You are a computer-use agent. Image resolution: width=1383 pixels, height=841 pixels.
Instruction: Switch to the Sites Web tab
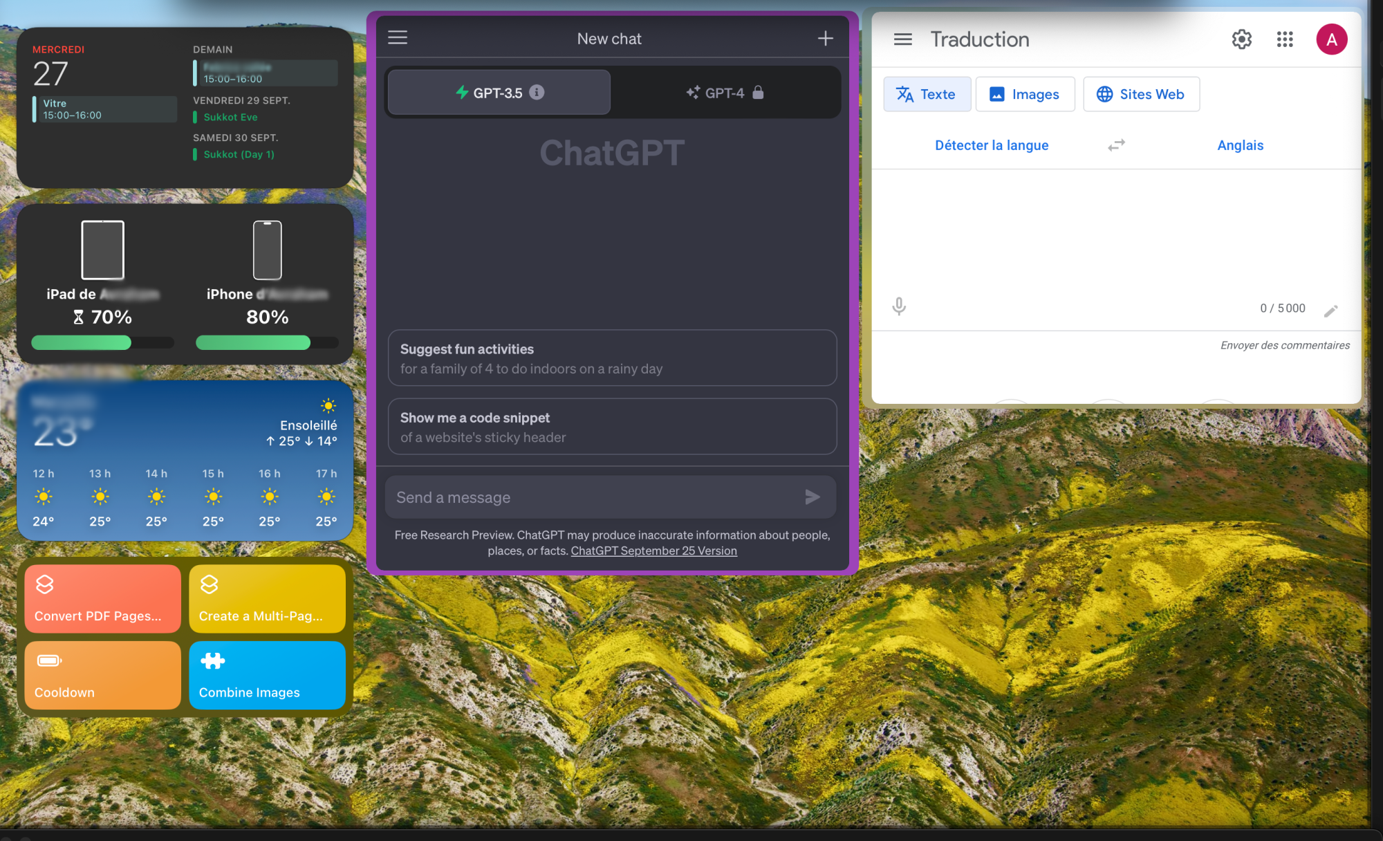[x=1141, y=94]
